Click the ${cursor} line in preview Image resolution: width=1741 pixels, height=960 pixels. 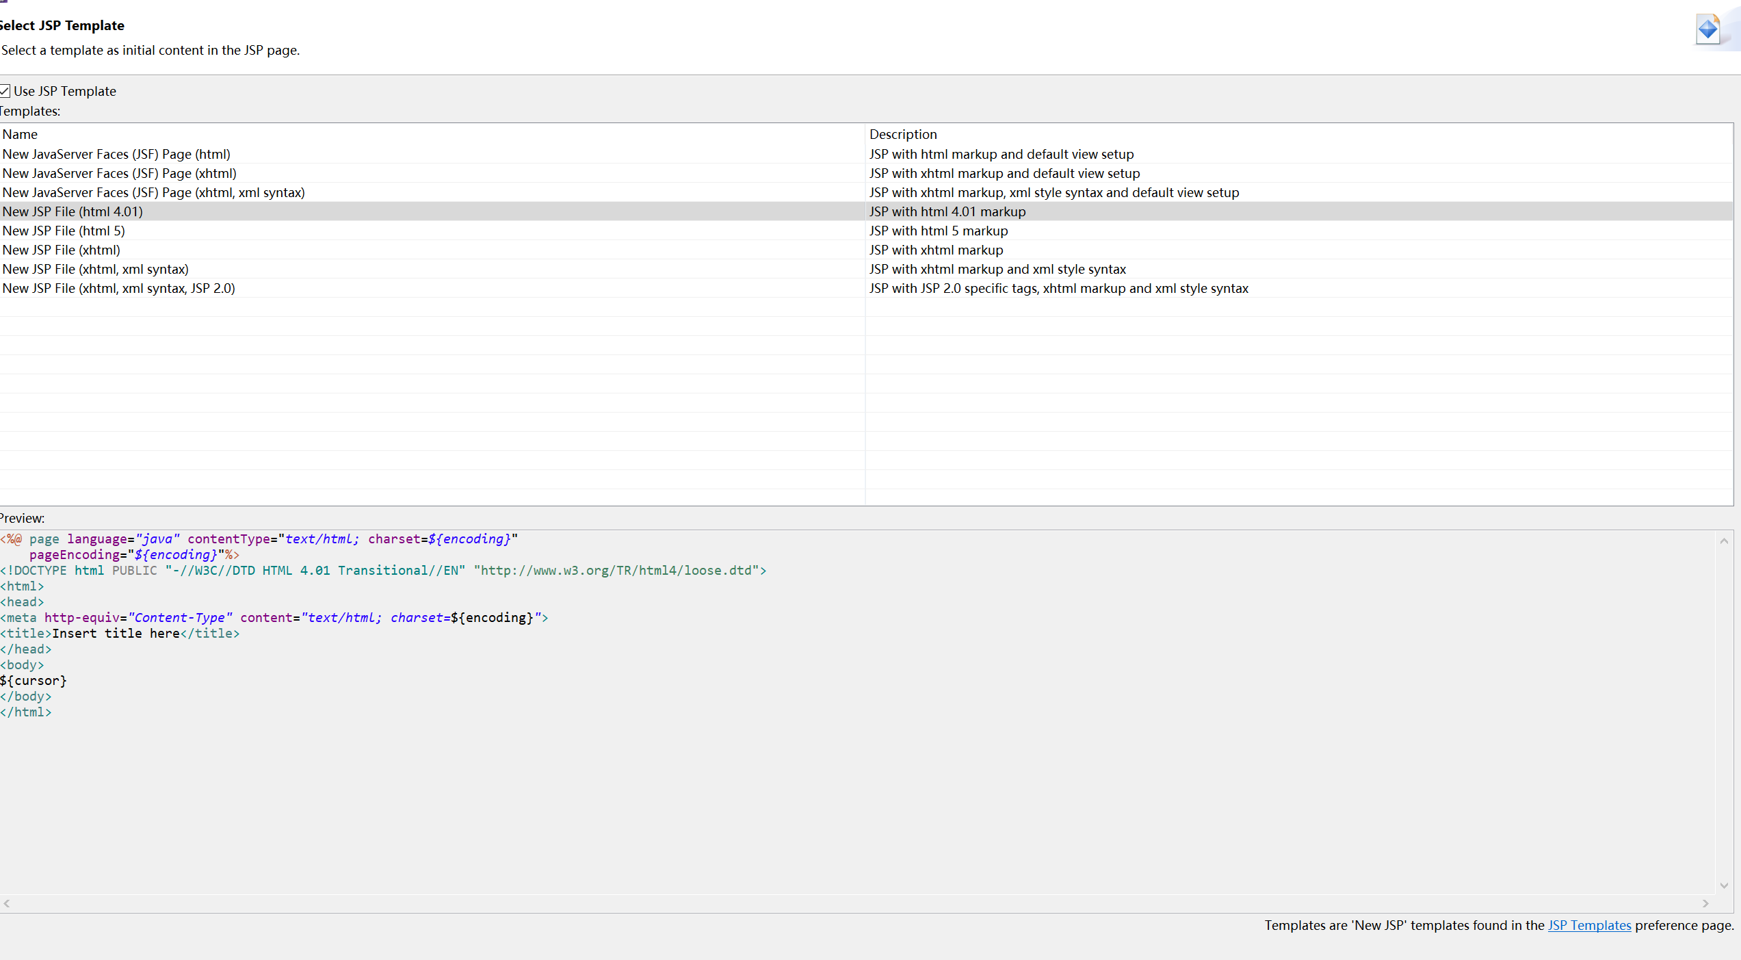(x=34, y=681)
